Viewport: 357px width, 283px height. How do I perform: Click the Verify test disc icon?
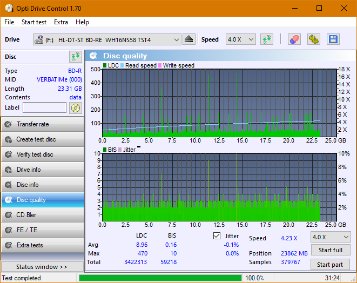point(9,154)
